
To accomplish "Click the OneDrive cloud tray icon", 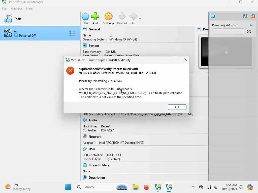I will (201, 187).
